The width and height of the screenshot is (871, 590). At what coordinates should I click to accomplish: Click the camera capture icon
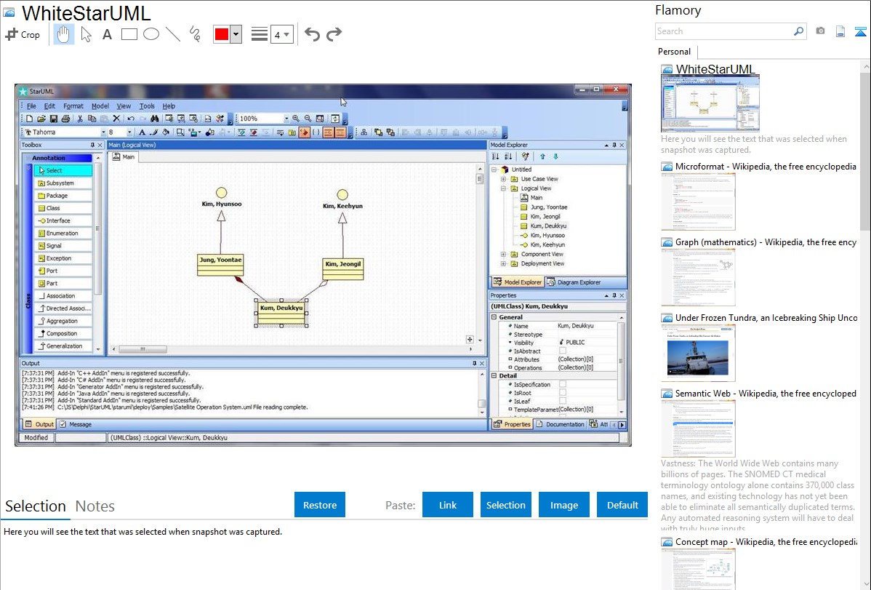coord(820,31)
